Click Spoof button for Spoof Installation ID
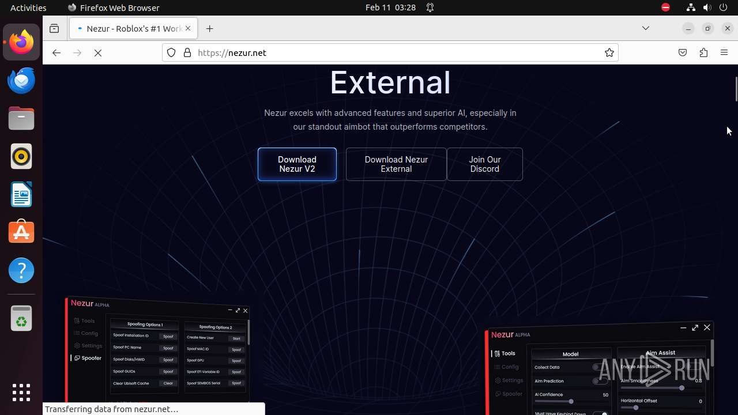Screen dimensions: 738x415 (168, 336)
